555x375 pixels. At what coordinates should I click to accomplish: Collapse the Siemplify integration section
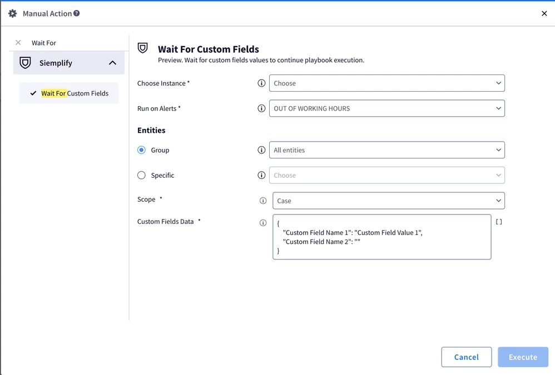coord(112,63)
